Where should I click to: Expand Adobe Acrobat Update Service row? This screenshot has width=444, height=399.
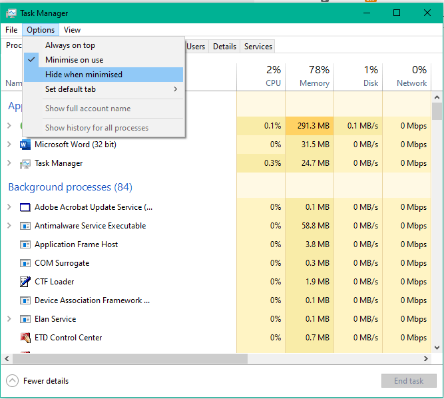9,207
